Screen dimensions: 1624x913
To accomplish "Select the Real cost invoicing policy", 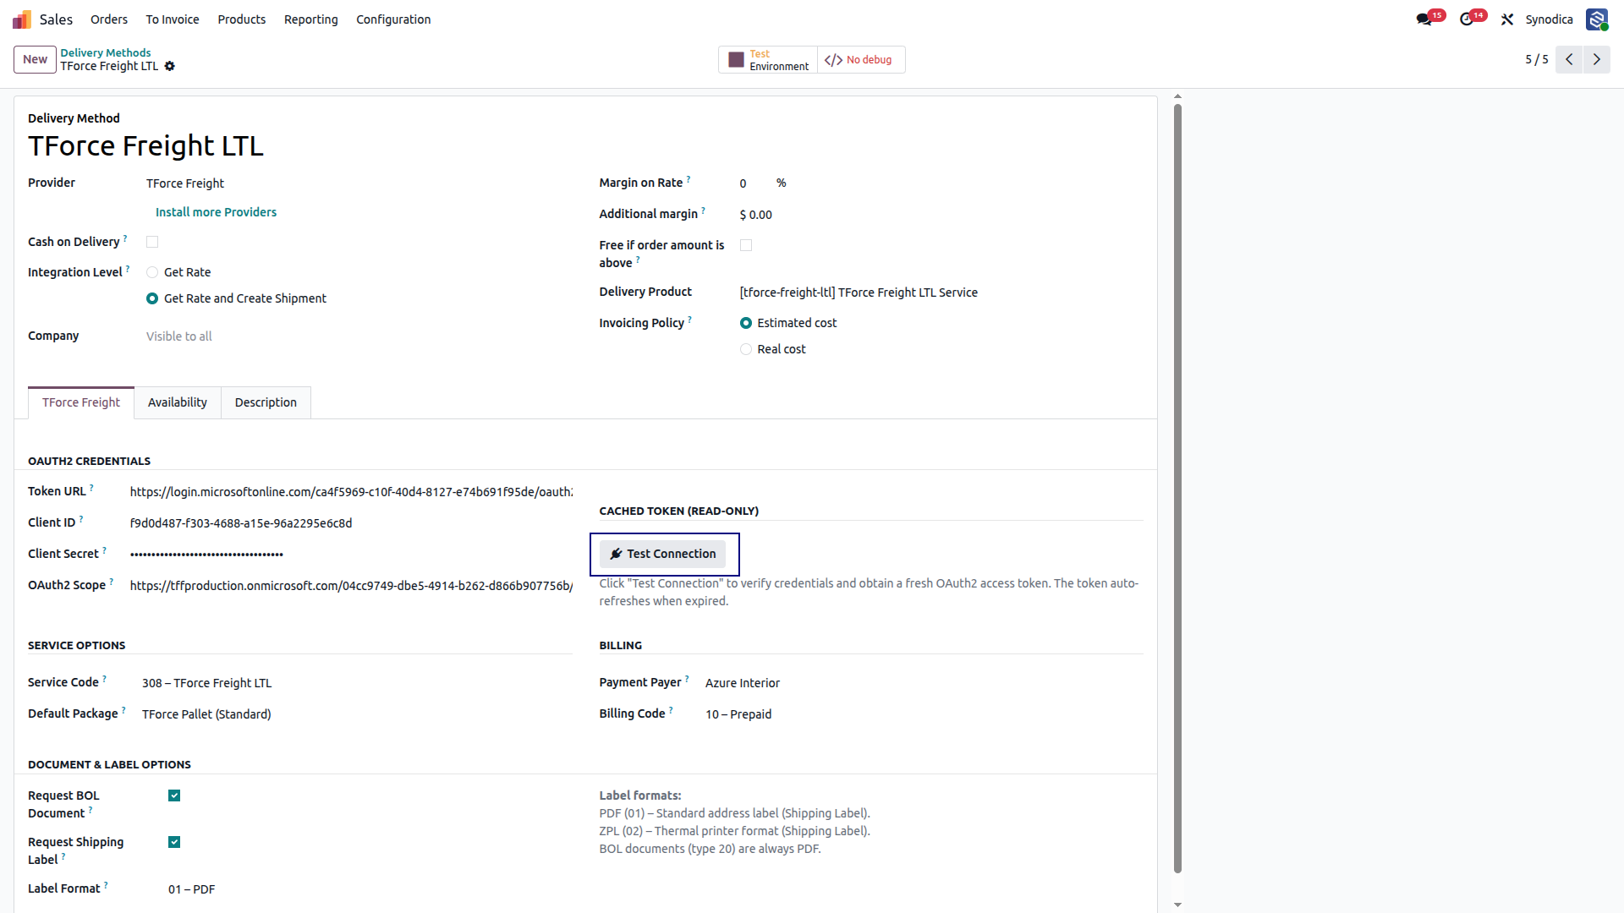I will 746,349.
